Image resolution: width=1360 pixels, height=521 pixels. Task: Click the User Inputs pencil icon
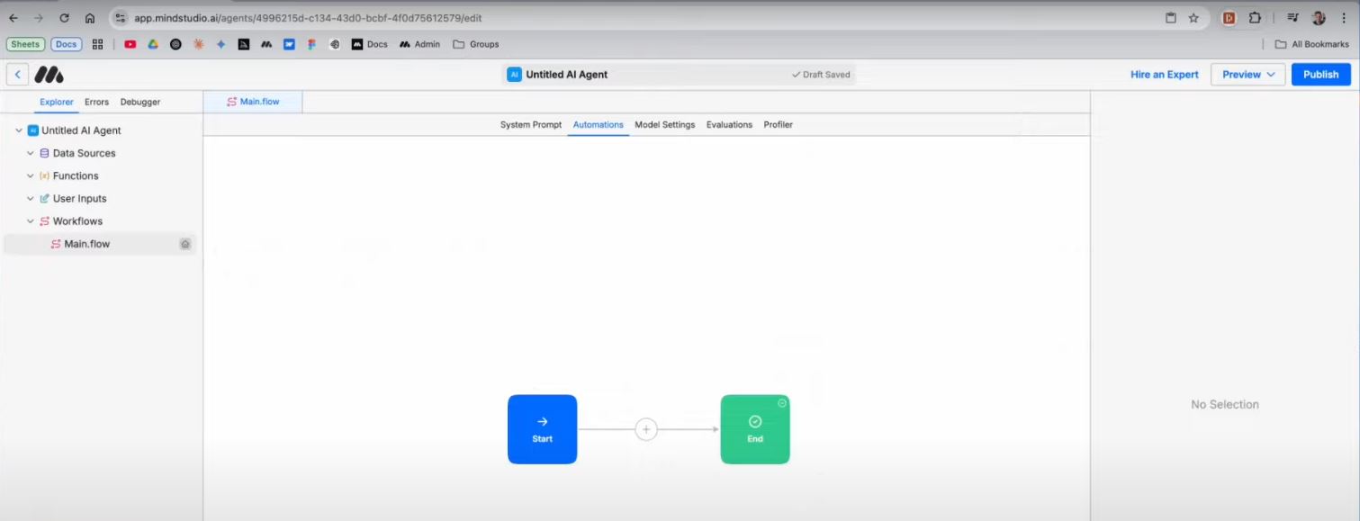point(43,198)
